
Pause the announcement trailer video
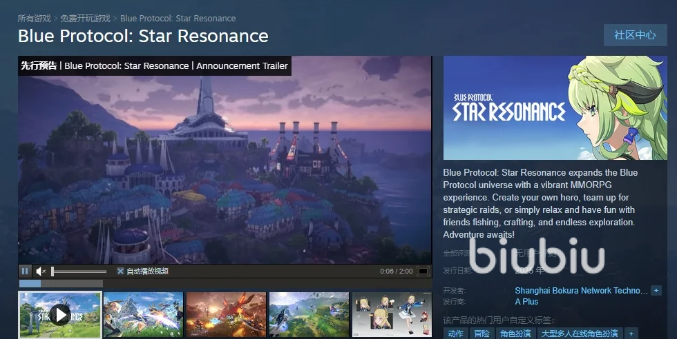tap(26, 271)
